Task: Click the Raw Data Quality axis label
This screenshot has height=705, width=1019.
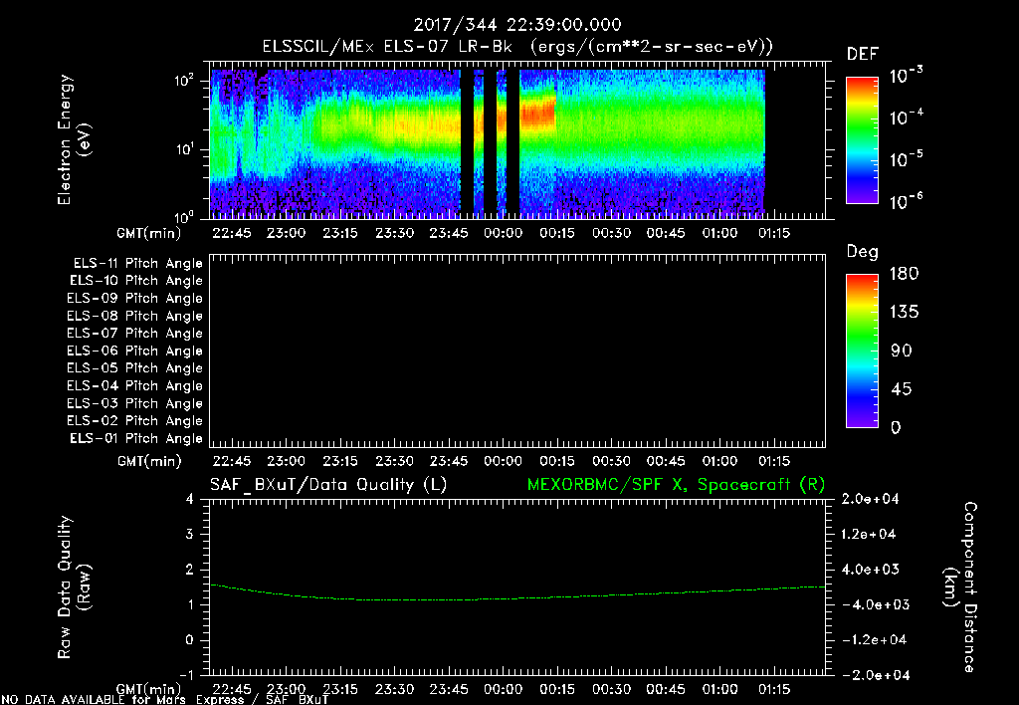Action: coord(74,587)
